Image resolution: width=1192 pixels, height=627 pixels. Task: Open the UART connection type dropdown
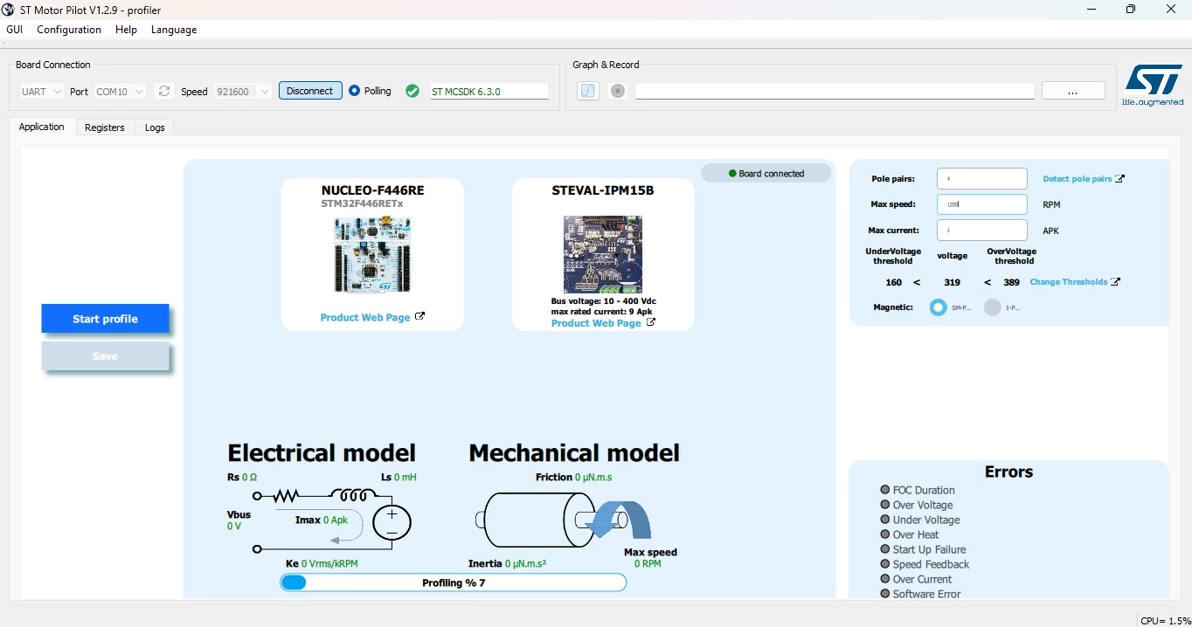click(42, 92)
